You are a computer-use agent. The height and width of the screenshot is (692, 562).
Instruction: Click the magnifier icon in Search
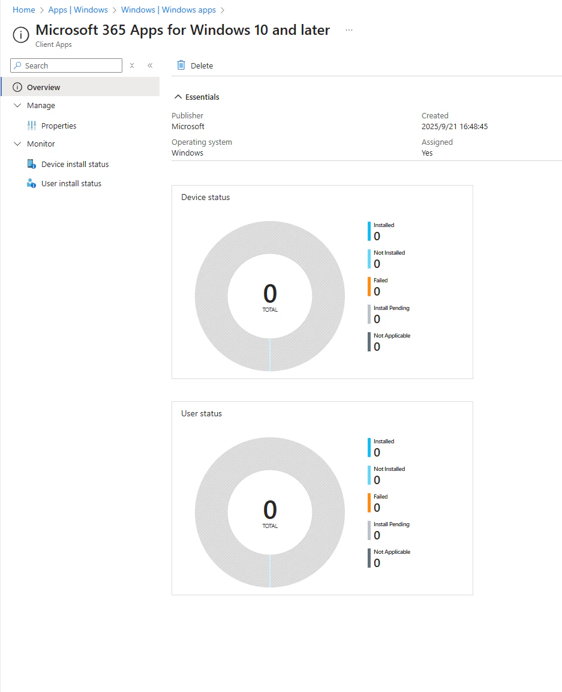17,65
